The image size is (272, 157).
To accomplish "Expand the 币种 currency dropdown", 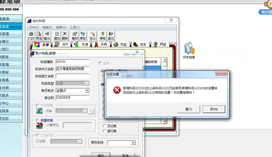I will click(x=85, y=111).
